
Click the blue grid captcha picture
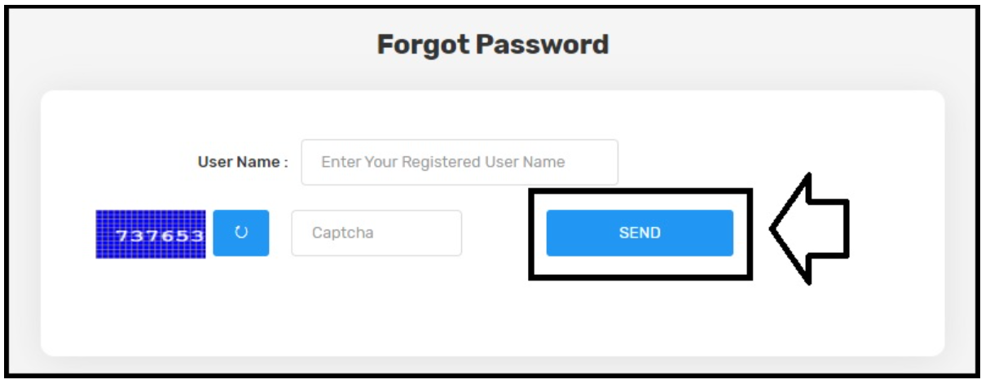point(151,234)
